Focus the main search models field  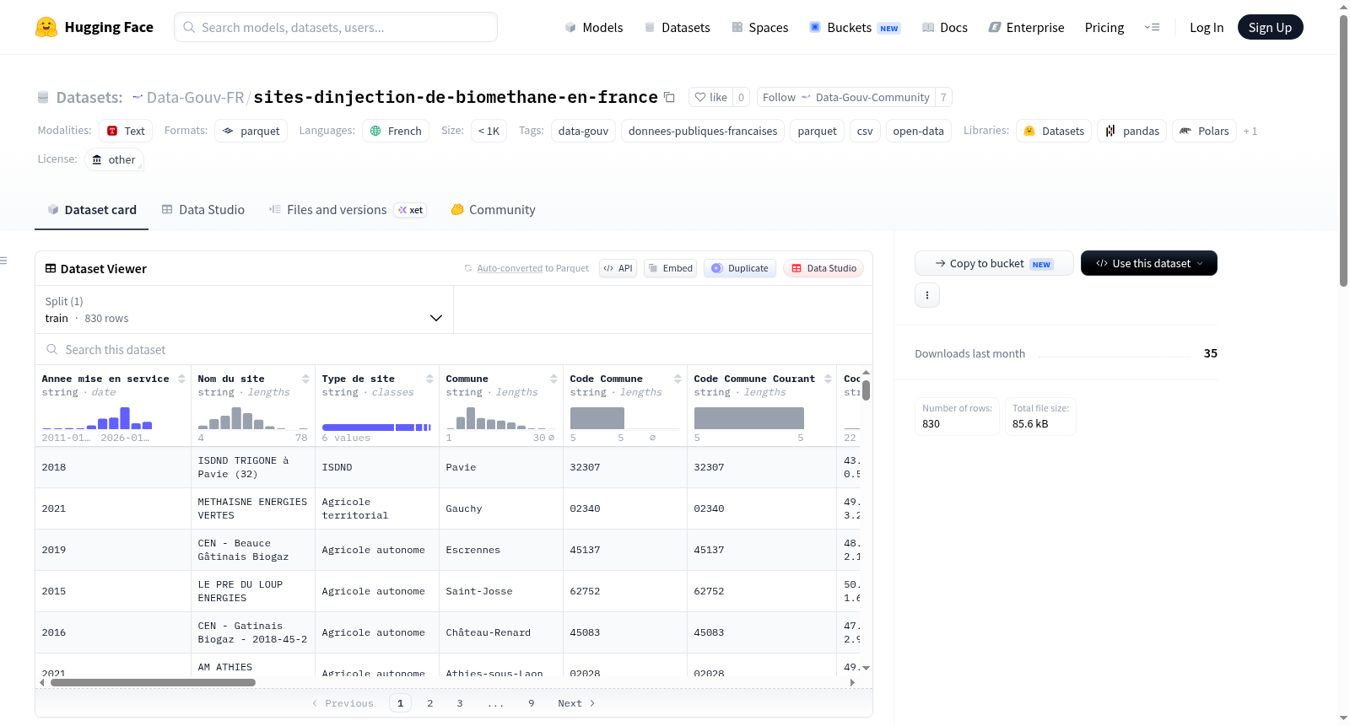point(336,27)
